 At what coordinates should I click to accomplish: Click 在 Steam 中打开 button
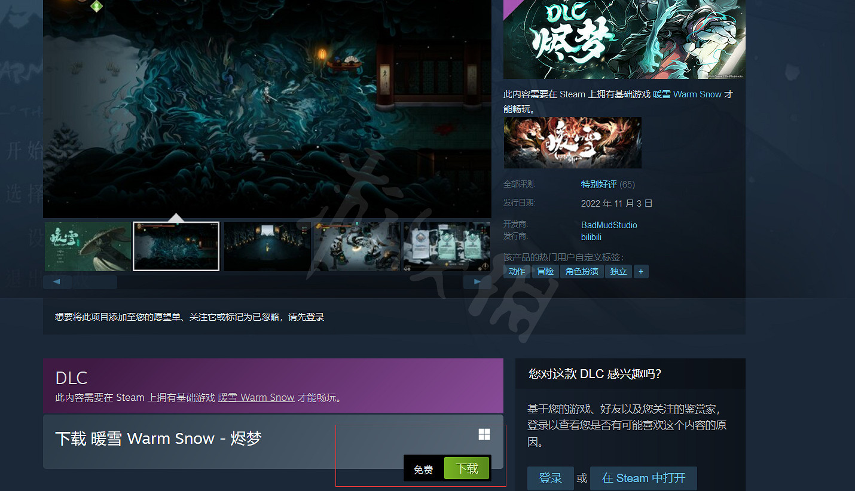tap(643, 478)
